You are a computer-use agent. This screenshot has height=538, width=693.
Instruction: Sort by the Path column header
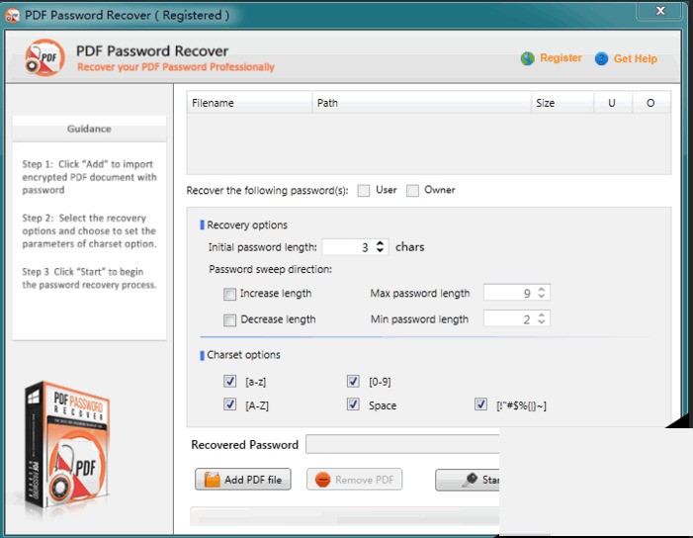point(422,103)
